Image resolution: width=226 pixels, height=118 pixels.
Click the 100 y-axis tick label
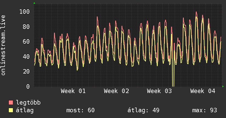[24, 12]
